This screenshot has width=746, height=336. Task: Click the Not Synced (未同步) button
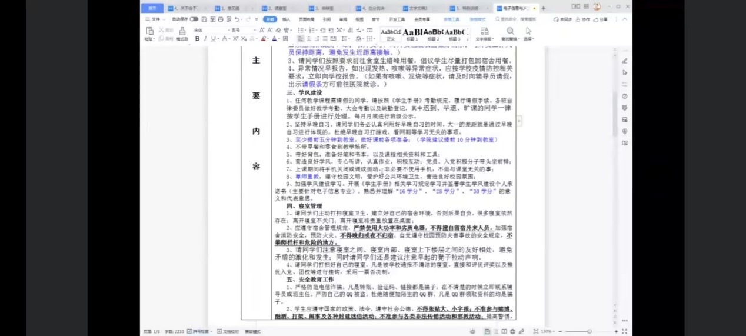(x=562, y=19)
